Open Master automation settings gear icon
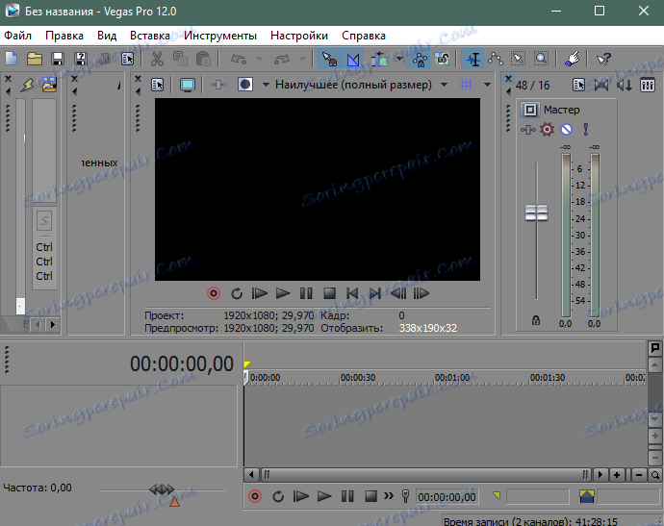664x526 pixels. pyautogui.click(x=548, y=129)
